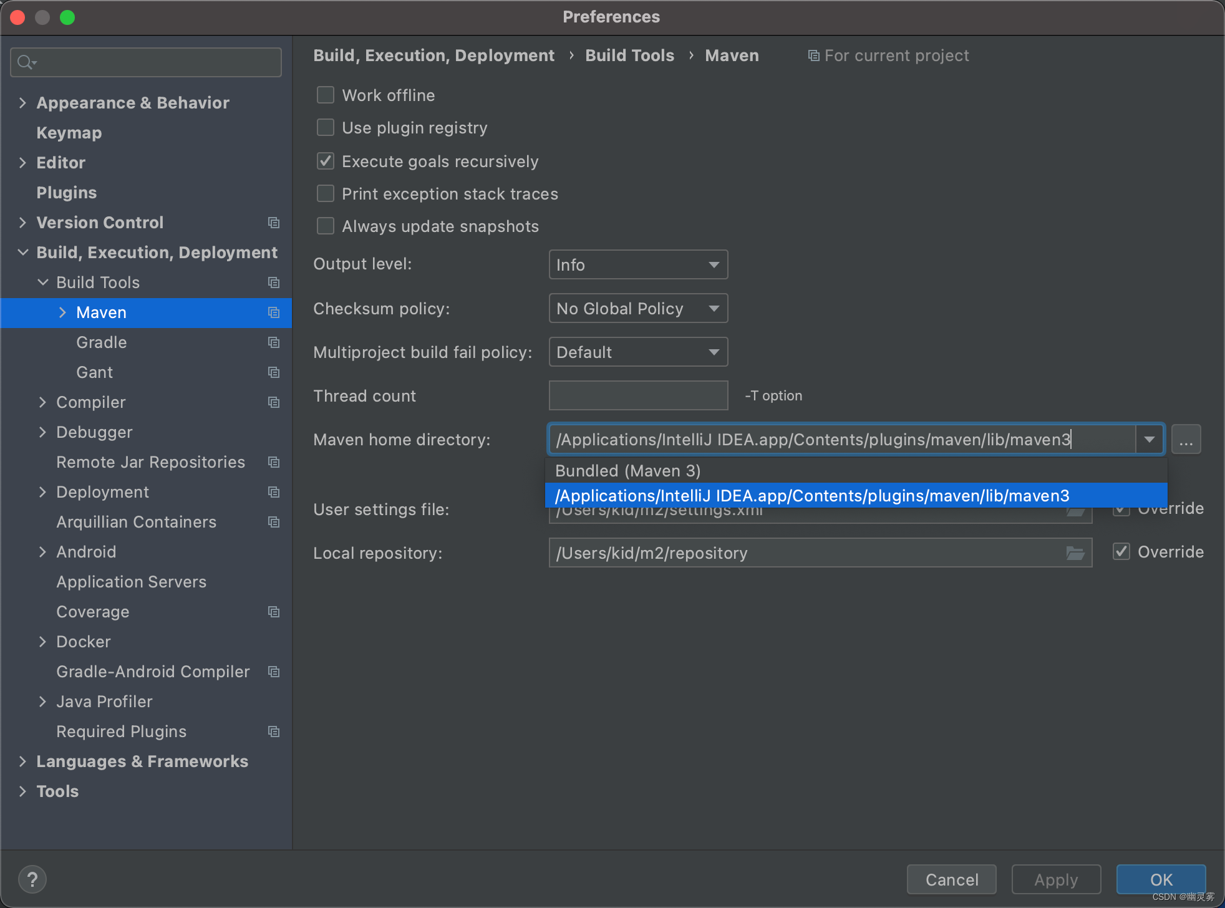Click the project-level icon next to Gant
This screenshot has width=1225, height=908.
tap(274, 372)
